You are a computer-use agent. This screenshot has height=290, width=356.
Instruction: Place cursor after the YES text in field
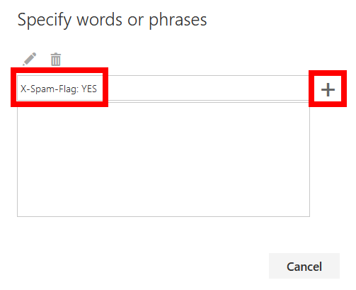pos(98,89)
